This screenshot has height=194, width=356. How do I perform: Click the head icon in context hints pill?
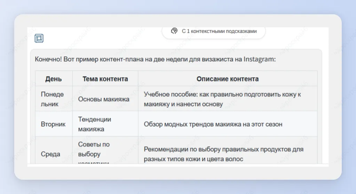pos(174,31)
